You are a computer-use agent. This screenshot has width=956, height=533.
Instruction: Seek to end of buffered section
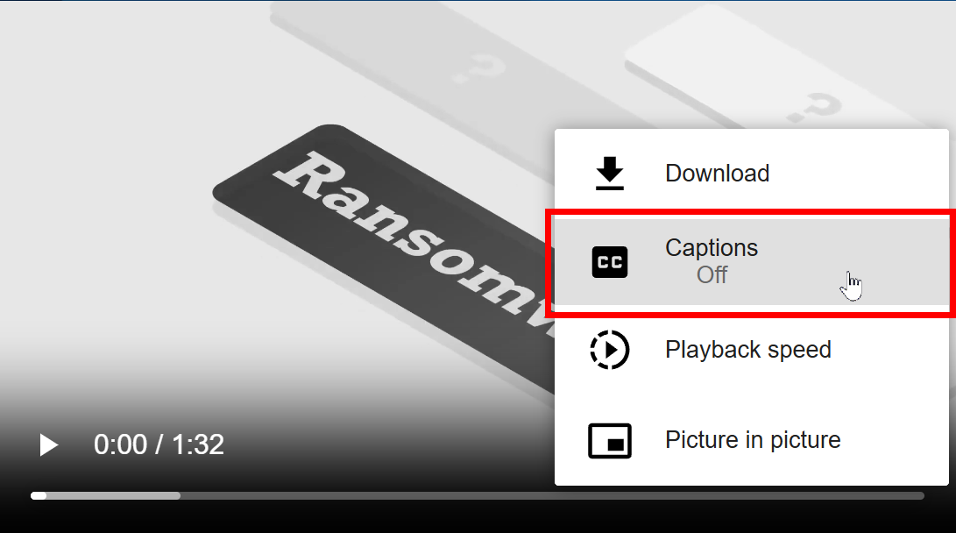coord(180,496)
